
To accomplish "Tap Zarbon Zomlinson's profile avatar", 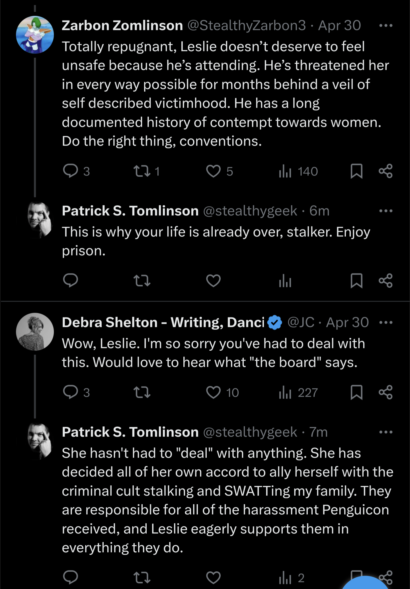I will point(35,35).
